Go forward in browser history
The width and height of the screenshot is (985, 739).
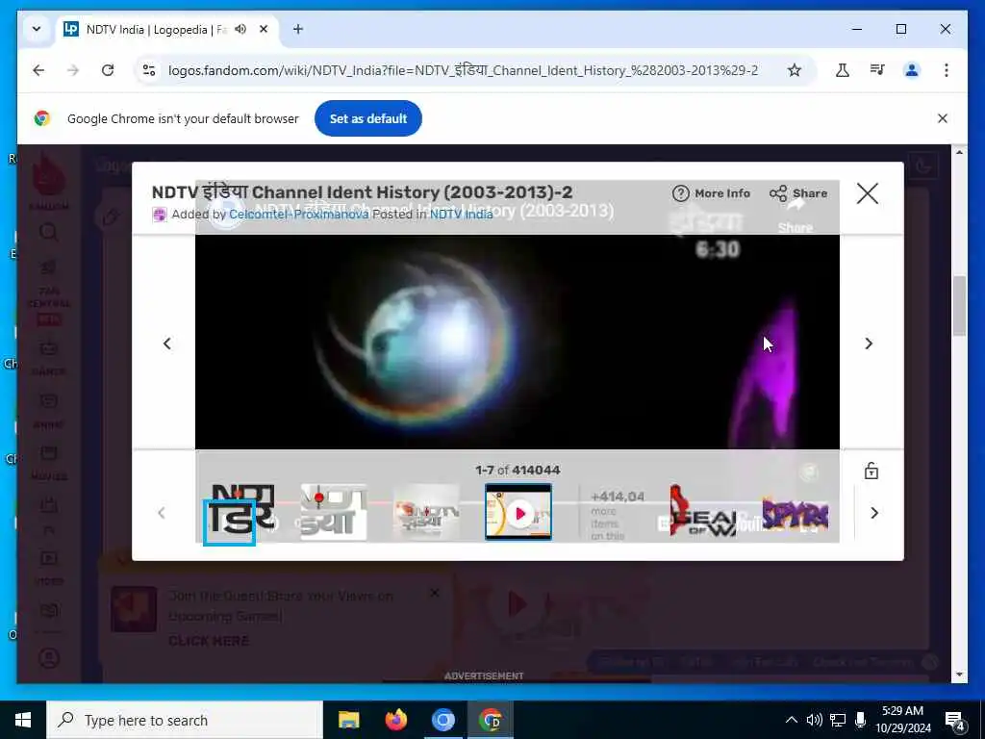click(73, 70)
